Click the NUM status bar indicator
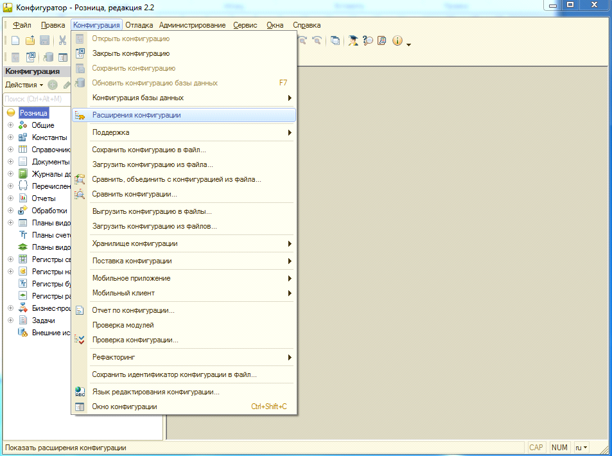The image size is (612, 456). [x=559, y=448]
